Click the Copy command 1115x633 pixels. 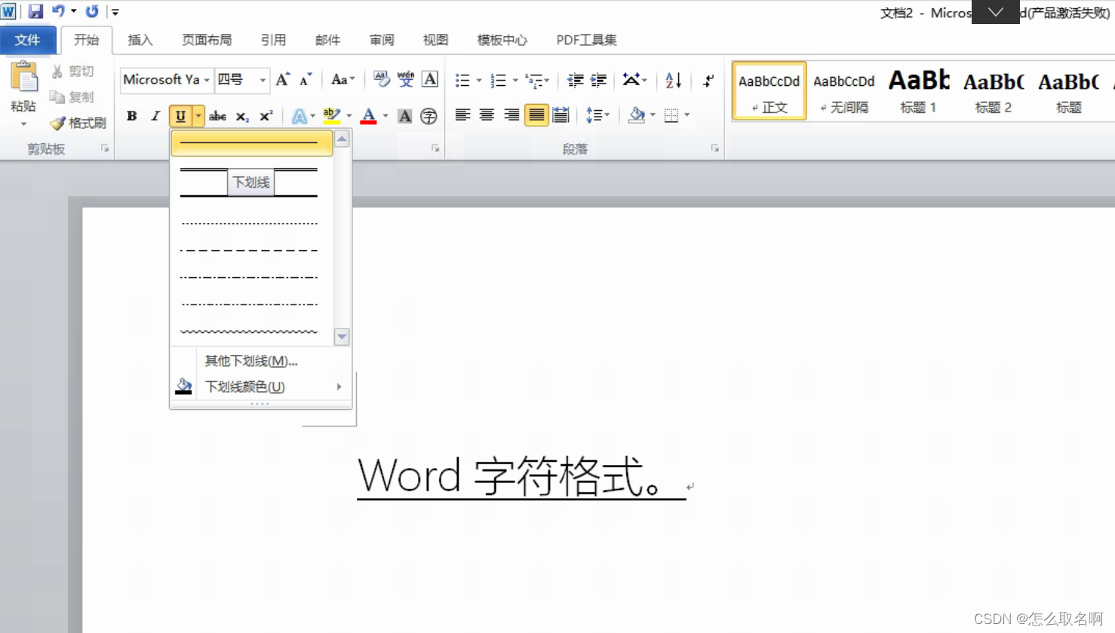[72, 97]
